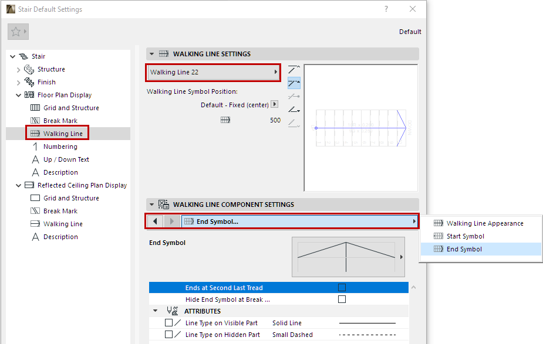The height and width of the screenshot is (344, 543).
Task: Click the 500 offset value field
Action: pos(275,120)
